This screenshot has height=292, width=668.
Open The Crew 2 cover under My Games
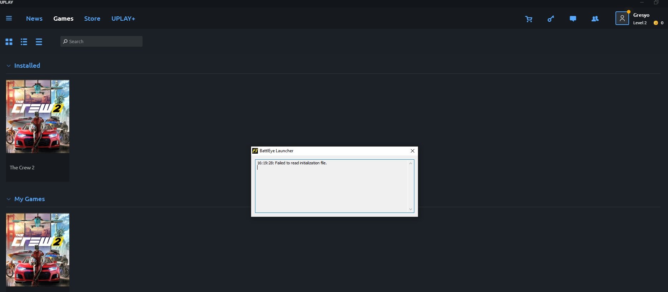point(38,250)
